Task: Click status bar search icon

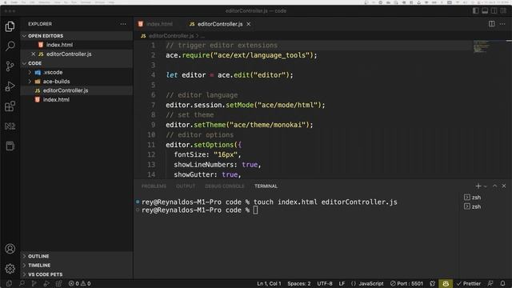Action: [x=22, y=283]
